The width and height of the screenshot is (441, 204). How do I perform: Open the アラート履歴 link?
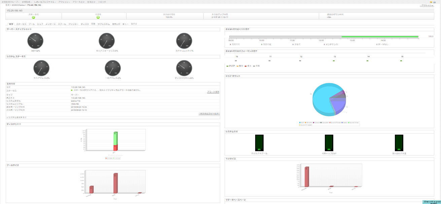[212, 92]
